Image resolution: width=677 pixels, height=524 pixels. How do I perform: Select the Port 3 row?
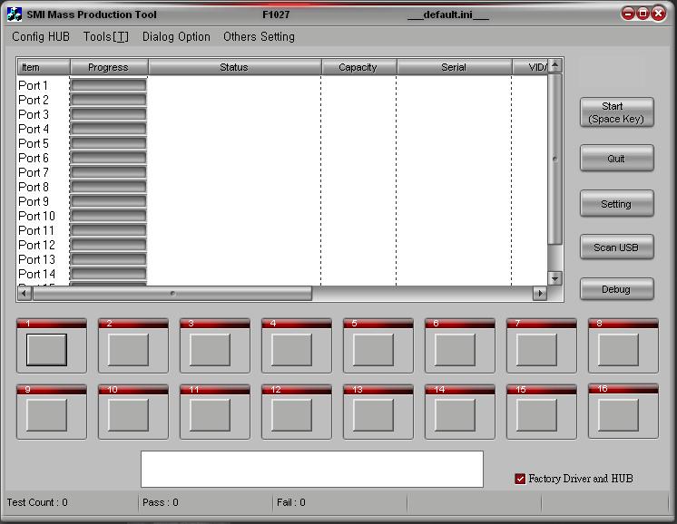pyautogui.click(x=282, y=114)
